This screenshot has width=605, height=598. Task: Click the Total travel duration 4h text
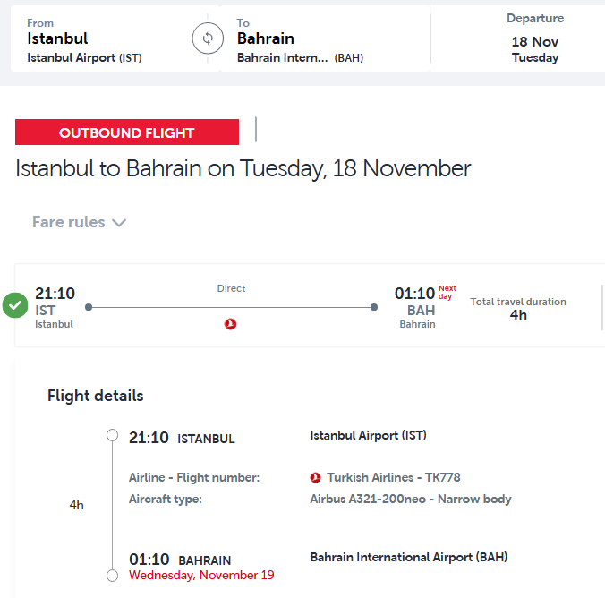tap(518, 308)
